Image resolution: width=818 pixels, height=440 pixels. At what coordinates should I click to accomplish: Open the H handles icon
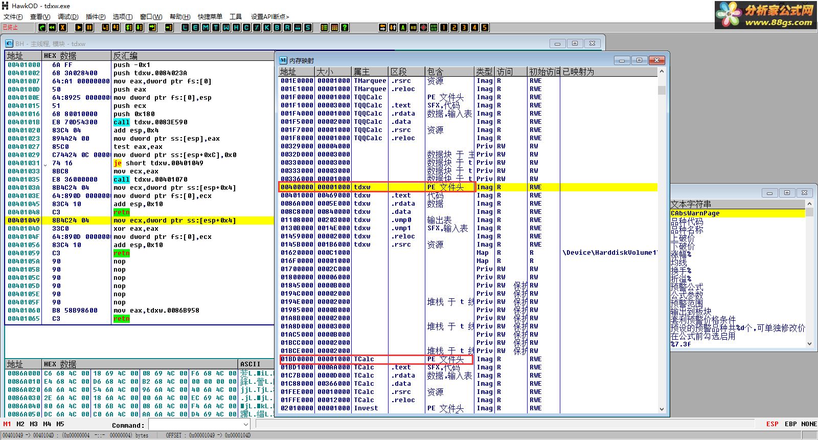coord(236,28)
